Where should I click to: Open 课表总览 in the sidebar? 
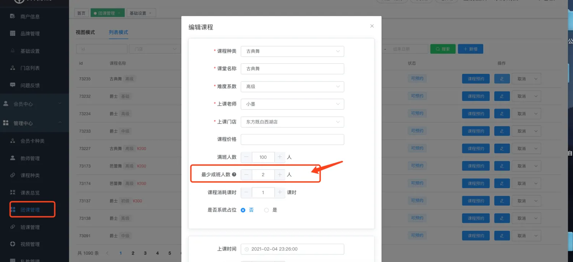pyautogui.click(x=30, y=193)
